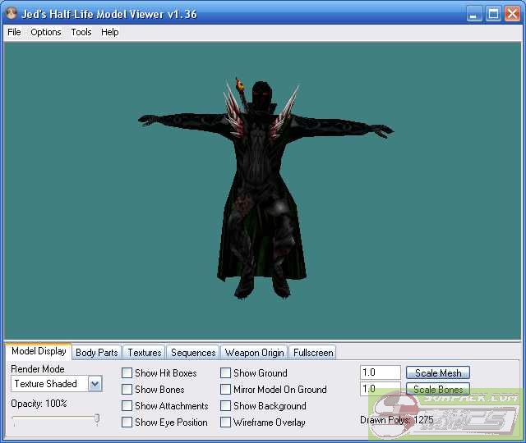
Task: Click the app icon in title bar
Action: [12, 14]
